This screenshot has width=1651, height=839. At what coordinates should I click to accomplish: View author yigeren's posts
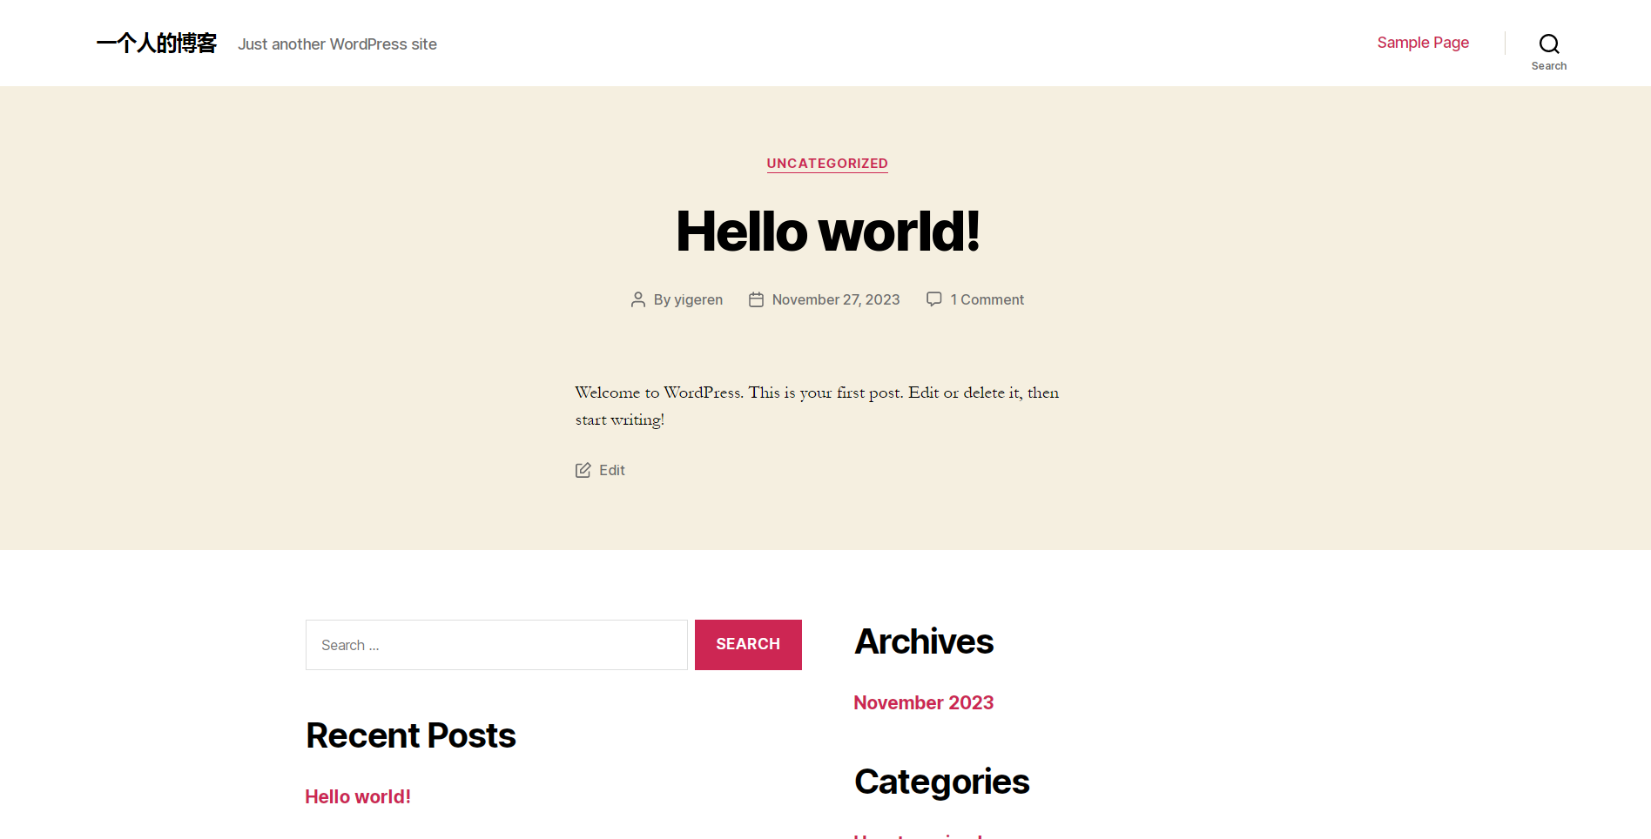pyautogui.click(x=698, y=299)
